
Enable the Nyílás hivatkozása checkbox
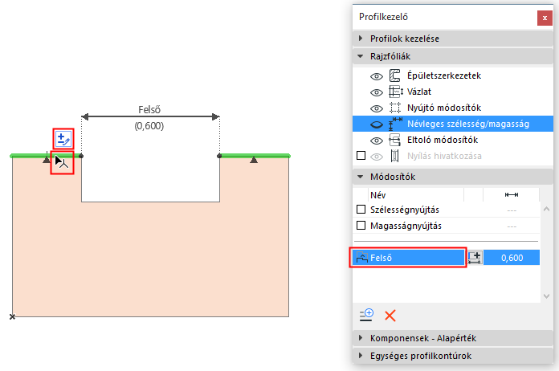361,155
